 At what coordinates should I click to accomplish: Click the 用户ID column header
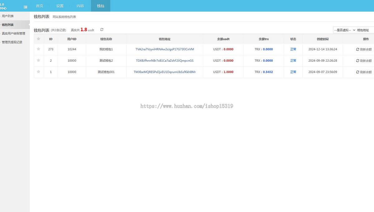pos(72,39)
